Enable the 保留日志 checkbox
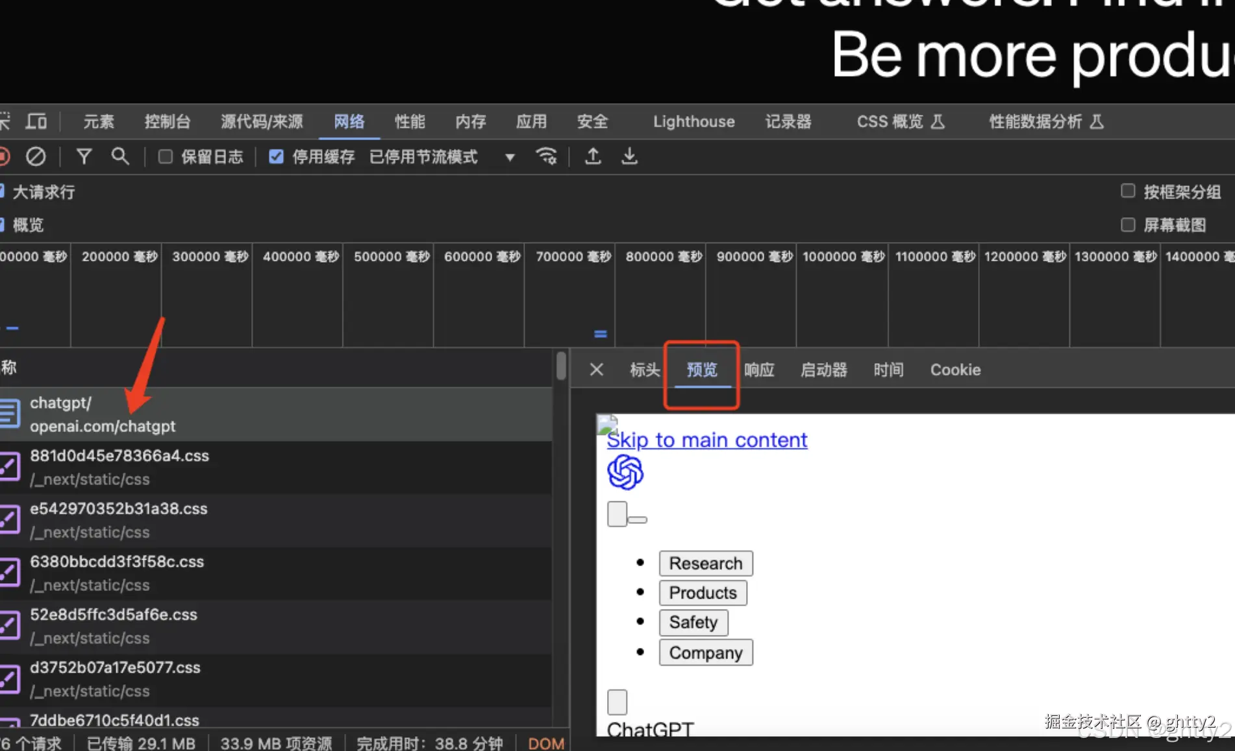The height and width of the screenshot is (751, 1235). [166, 156]
